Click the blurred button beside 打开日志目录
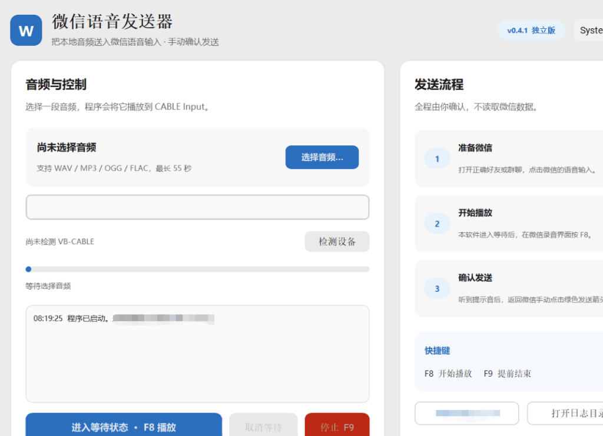The height and width of the screenshot is (436, 603). 467,413
